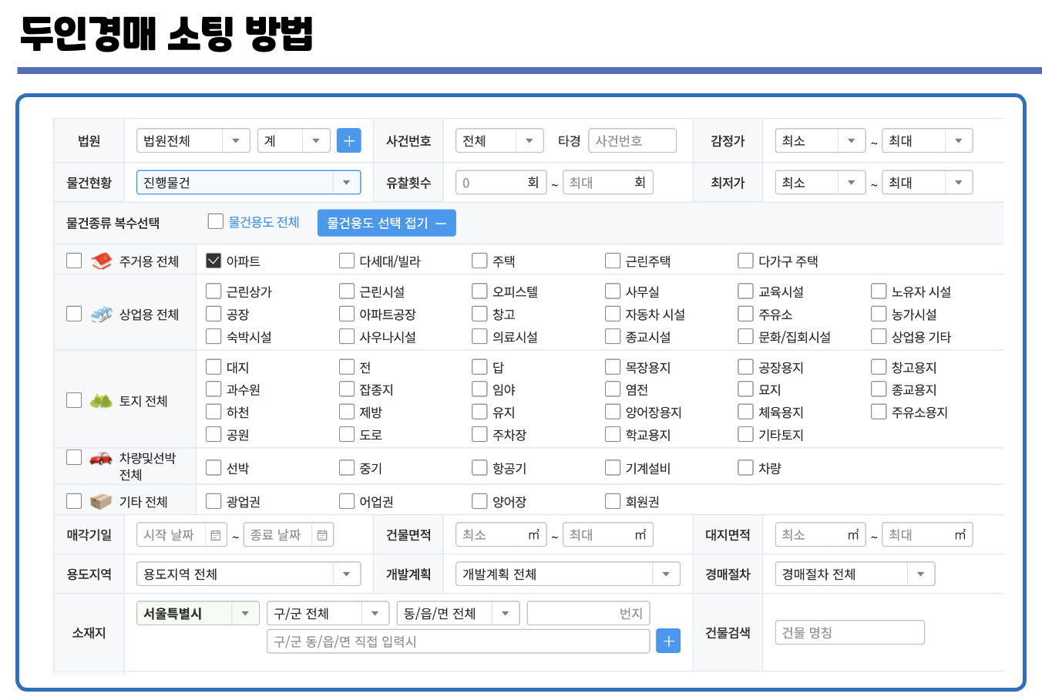Click the red car icon beside 차량및선박 전체
Screen dimensions: 1042x697
coord(103,459)
